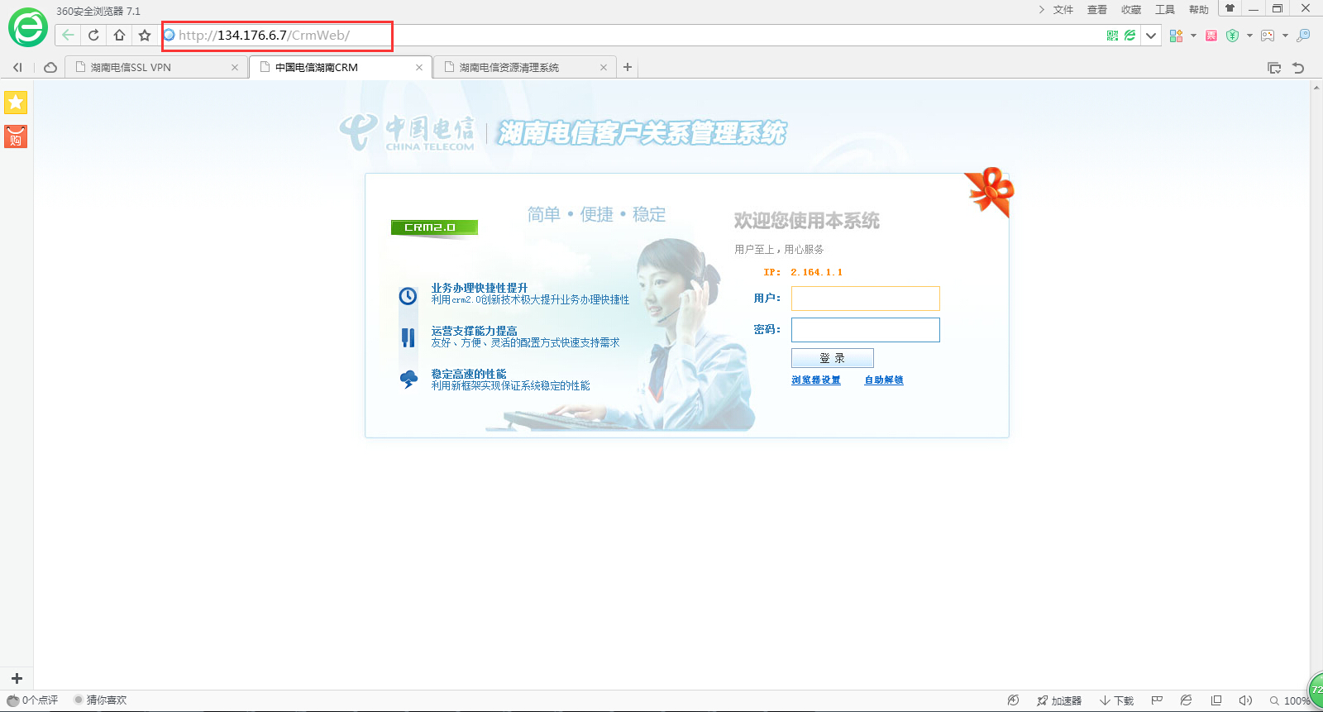Screen dimensions: 1323x712
Task: Open the game controller icon
Action: click(x=1268, y=36)
